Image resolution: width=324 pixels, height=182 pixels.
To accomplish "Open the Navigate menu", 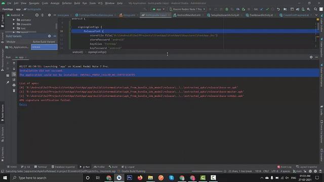I will pos(34,3).
